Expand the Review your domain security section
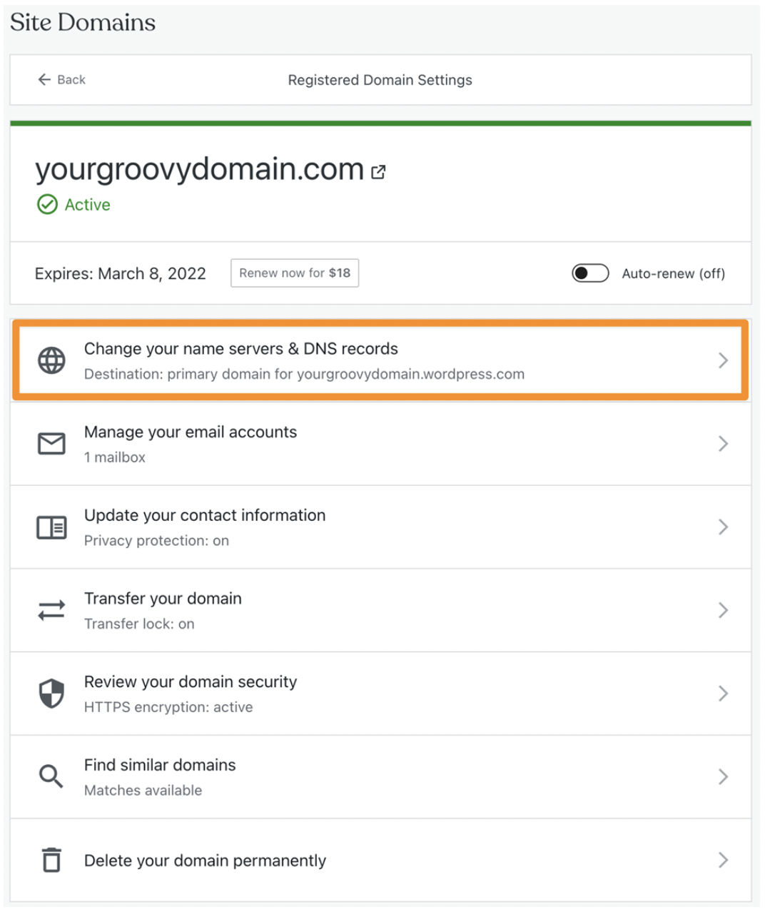Image resolution: width=765 pixels, height=912 pixels. pos(723,693)
